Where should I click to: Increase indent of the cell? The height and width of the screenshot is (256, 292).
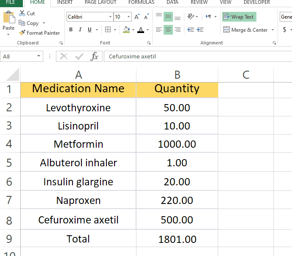click(x=200, y=30)
